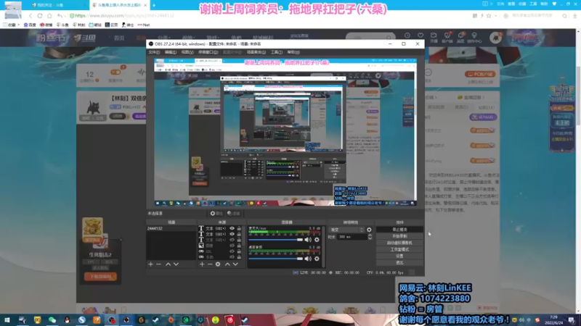This screenshot has height=326, width=581.
Task: Expand the 收藏 bookmarks dropdown arrow
Action: click(19, 25)
